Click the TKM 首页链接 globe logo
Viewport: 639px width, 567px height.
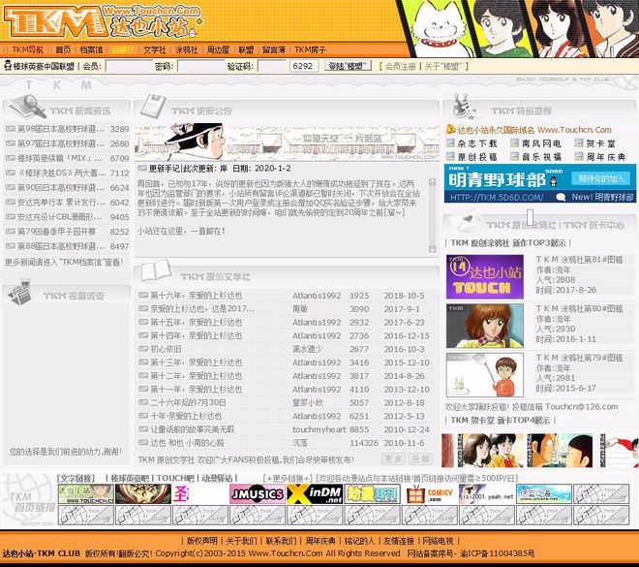(28, 499)
